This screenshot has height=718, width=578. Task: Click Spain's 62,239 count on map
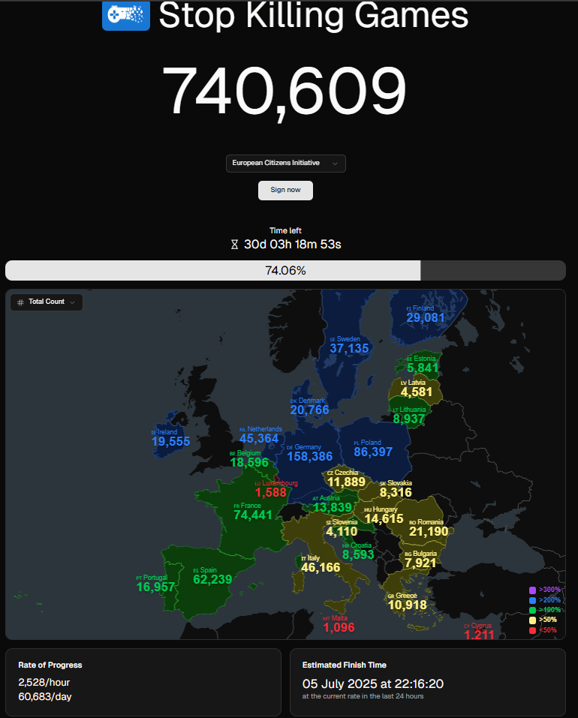212,580
